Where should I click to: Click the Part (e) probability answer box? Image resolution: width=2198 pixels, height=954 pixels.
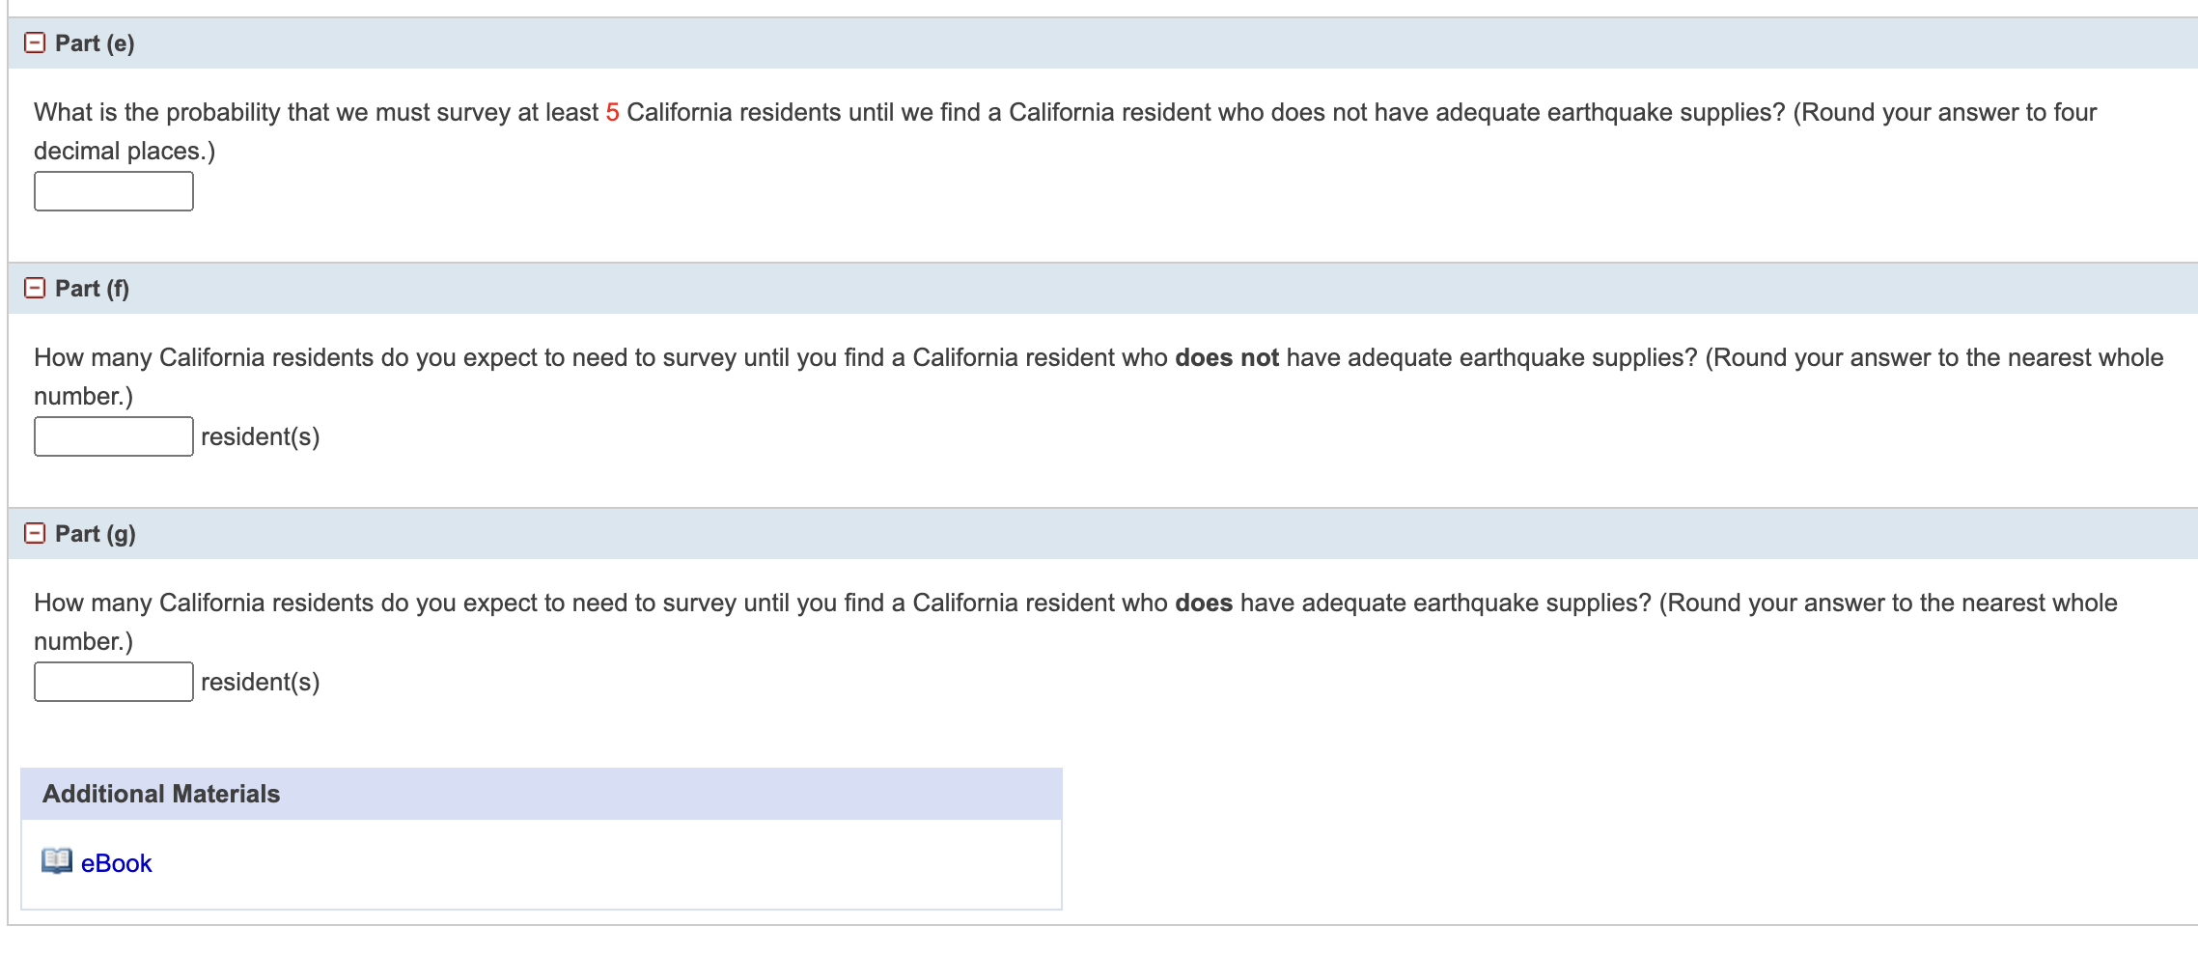tap(114, 191)
